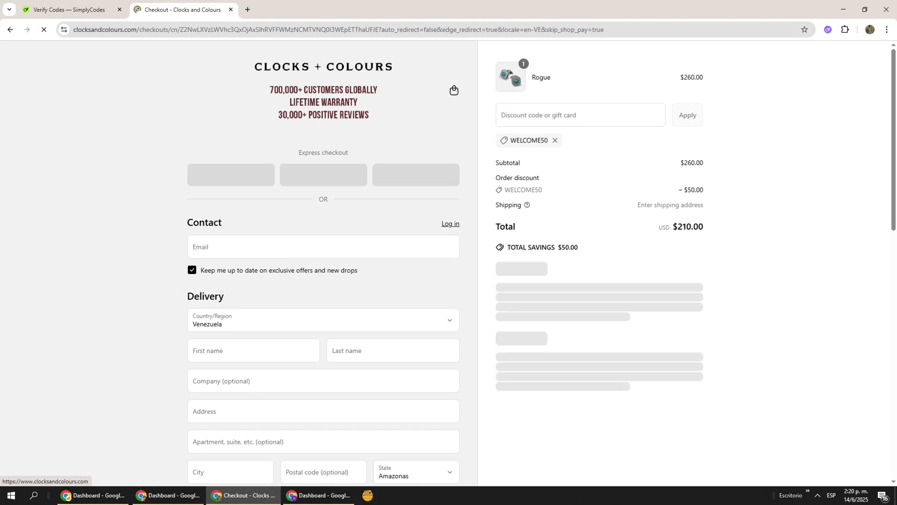Stop loading the page

(44, 29)
